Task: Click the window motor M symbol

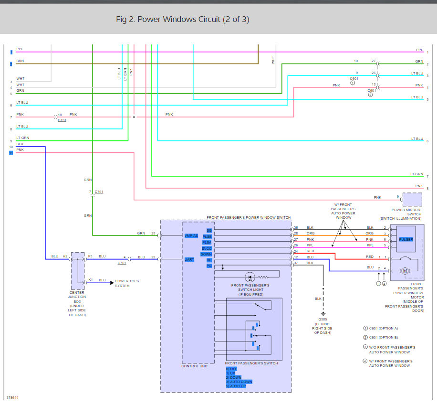Action: point(405,271)
